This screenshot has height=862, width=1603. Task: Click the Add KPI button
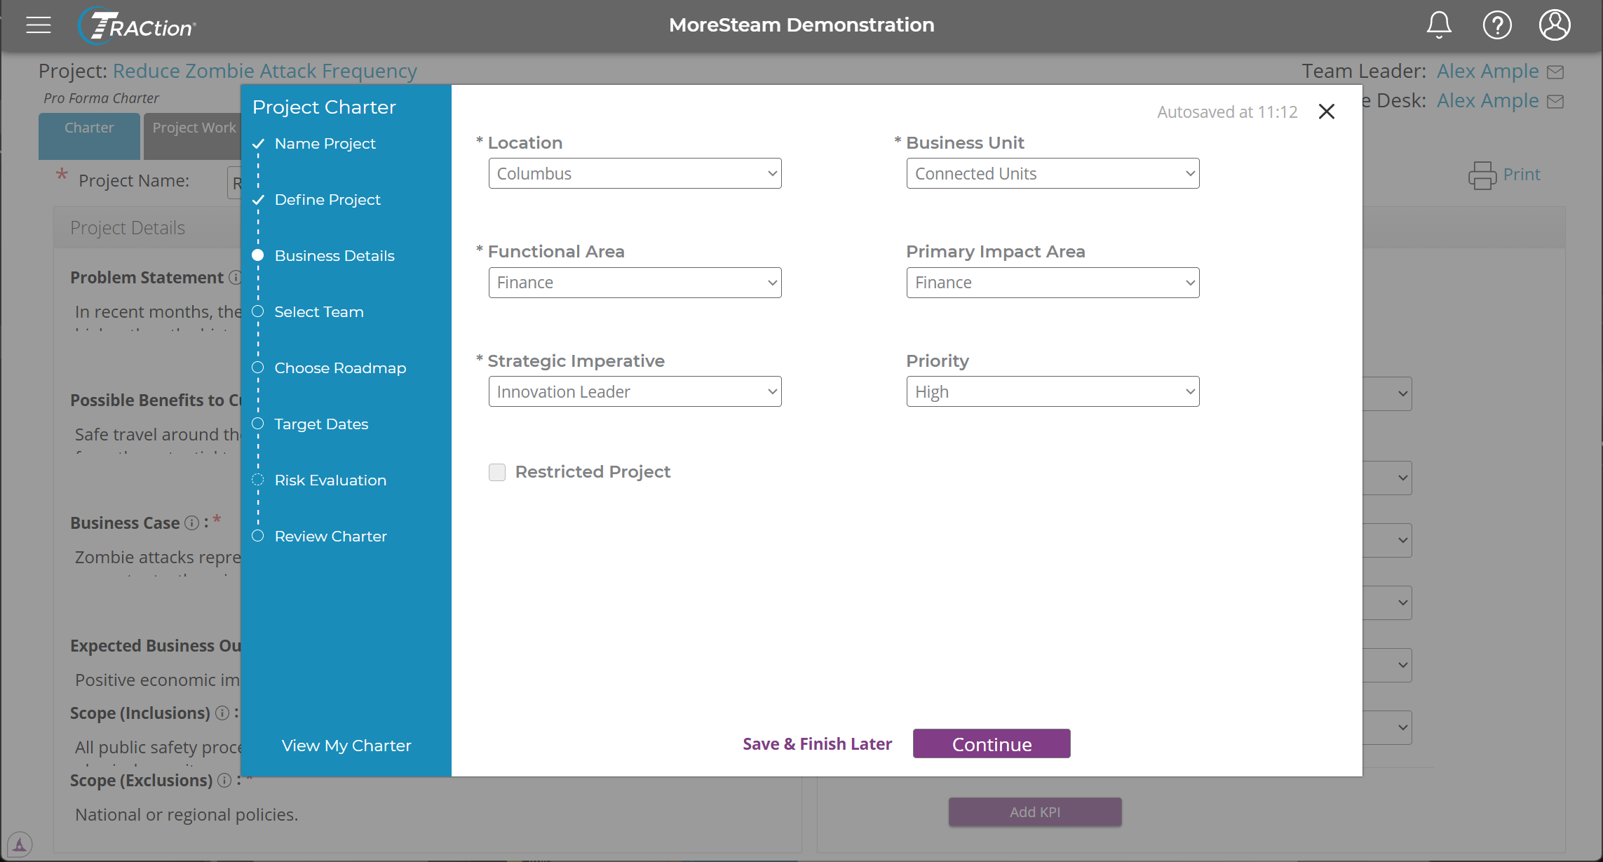[1035, 812]
